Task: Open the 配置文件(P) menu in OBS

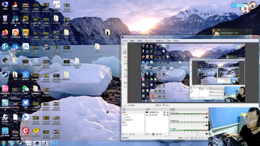Action: click(x=149, y=41)
